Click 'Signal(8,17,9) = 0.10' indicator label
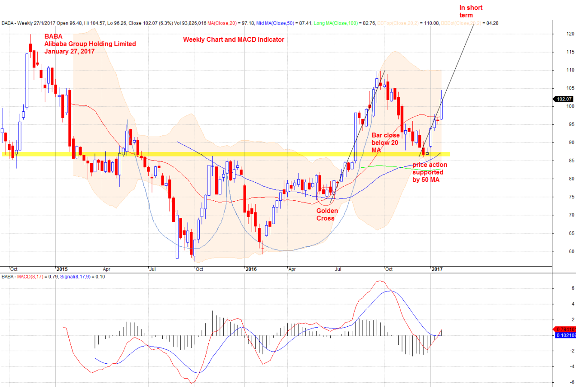 pyautogui.click(x=82, y=277)
